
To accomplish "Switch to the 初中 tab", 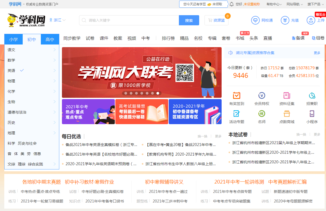I will (x=32, y=39).
